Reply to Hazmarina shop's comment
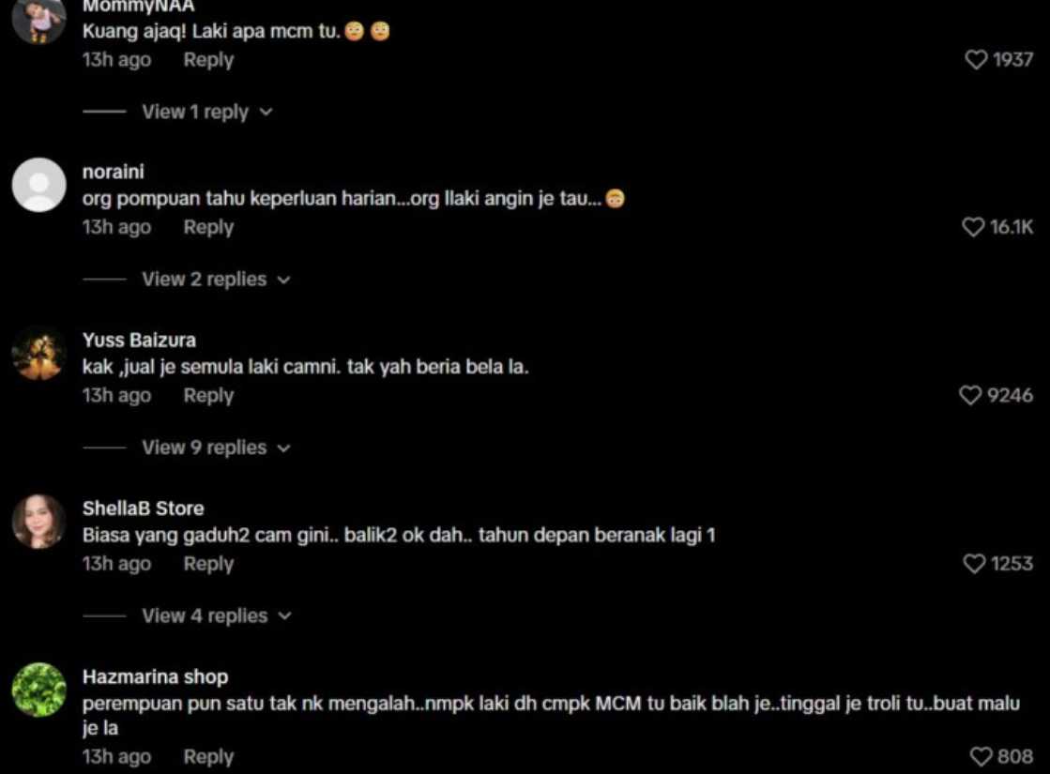Viewport: 1050px width, 774px height. click(x=209, y=756)
